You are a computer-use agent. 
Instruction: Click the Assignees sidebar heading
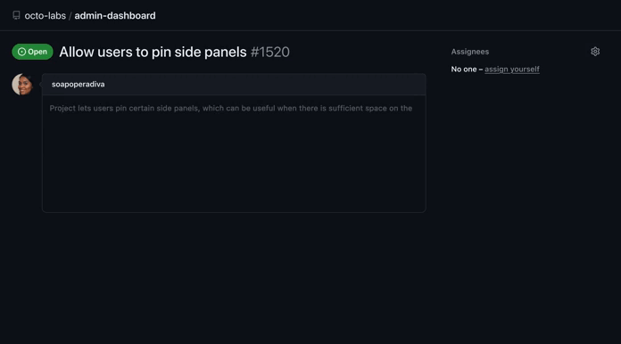(469, 52)
